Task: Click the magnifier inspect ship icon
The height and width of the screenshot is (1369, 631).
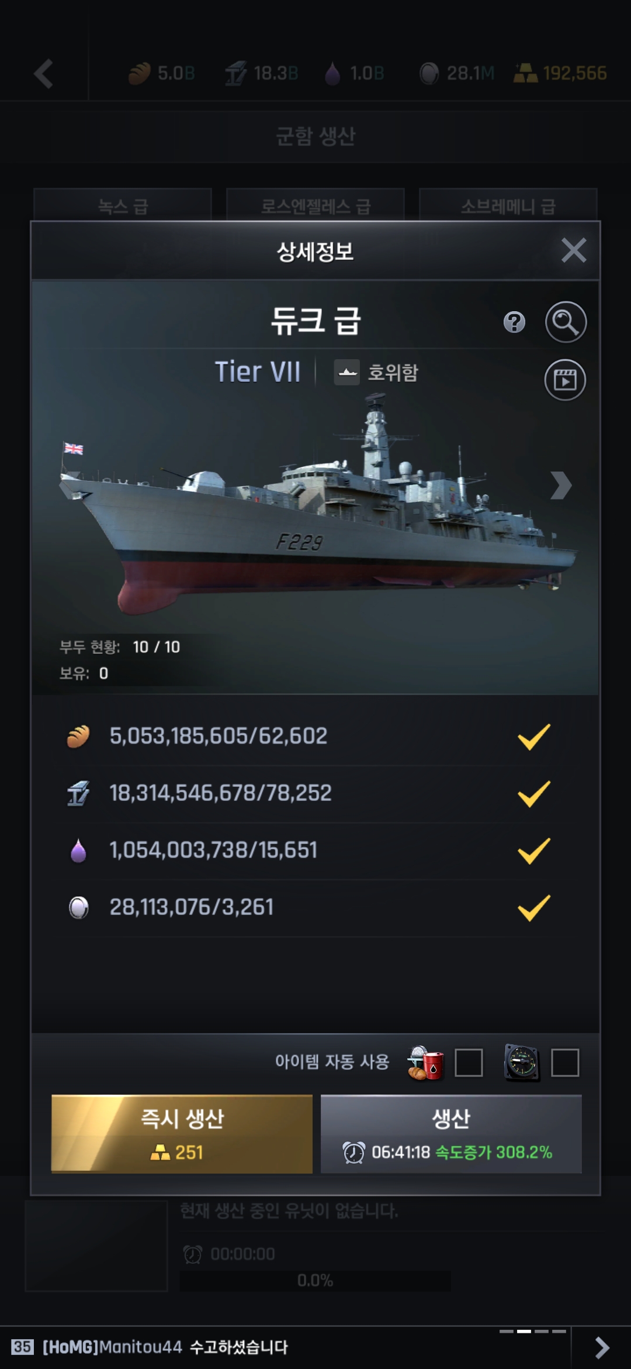Action: point(566,322)
